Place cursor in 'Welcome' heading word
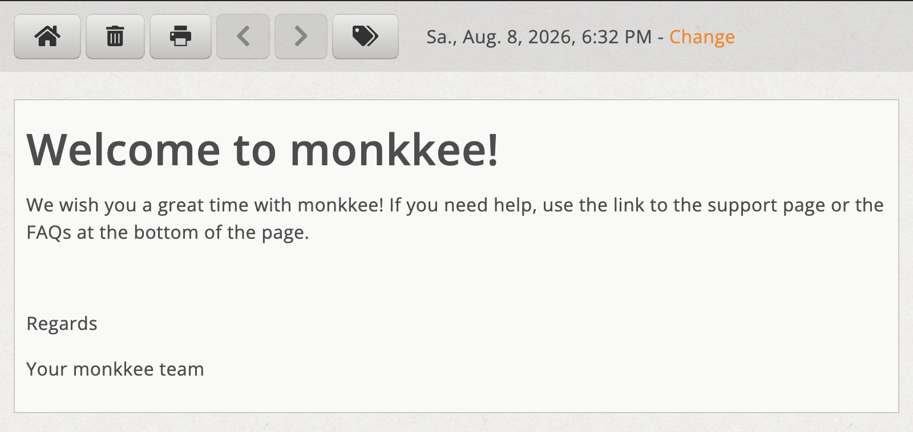 pos(123,150)
